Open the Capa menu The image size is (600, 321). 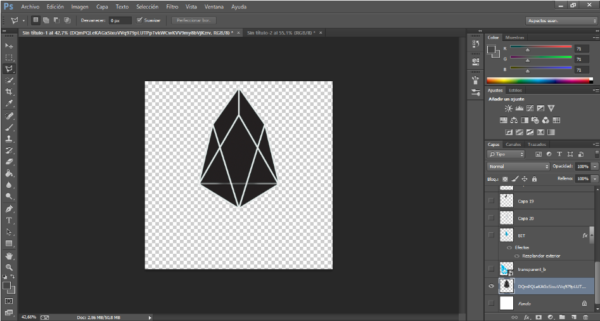[102, 7]
